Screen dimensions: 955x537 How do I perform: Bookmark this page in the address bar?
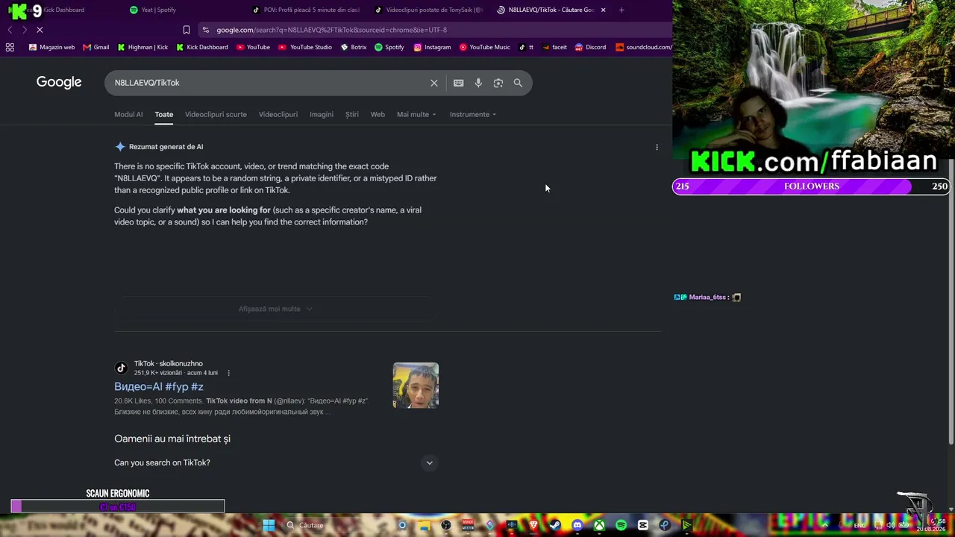click(x=187, y=30)
